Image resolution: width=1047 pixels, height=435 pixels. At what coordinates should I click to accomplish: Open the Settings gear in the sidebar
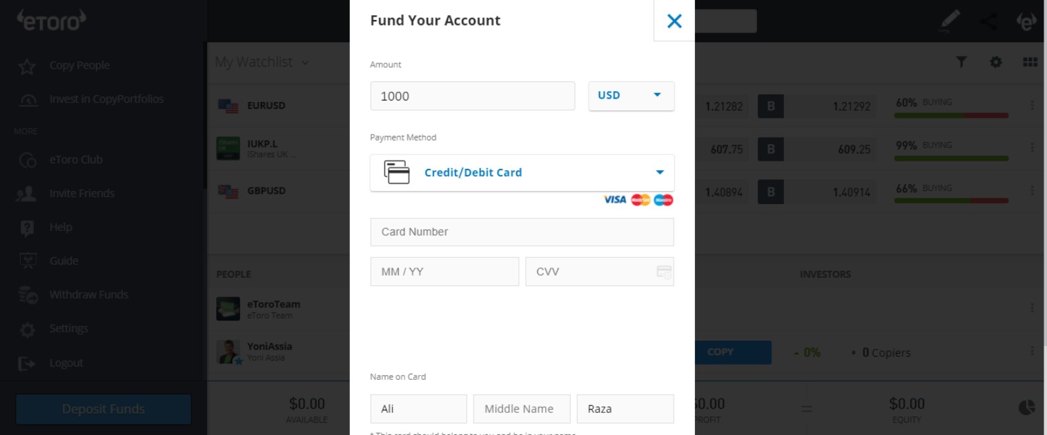pos(27,330)
